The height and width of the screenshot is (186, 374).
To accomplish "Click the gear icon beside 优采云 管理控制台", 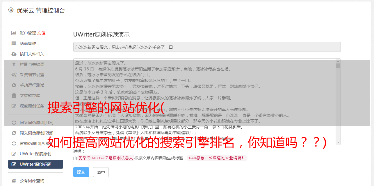I will 11,10.
